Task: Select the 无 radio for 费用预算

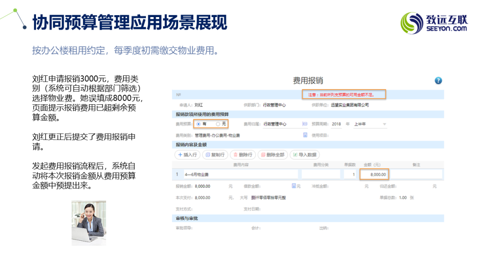Action: point(218,124)
